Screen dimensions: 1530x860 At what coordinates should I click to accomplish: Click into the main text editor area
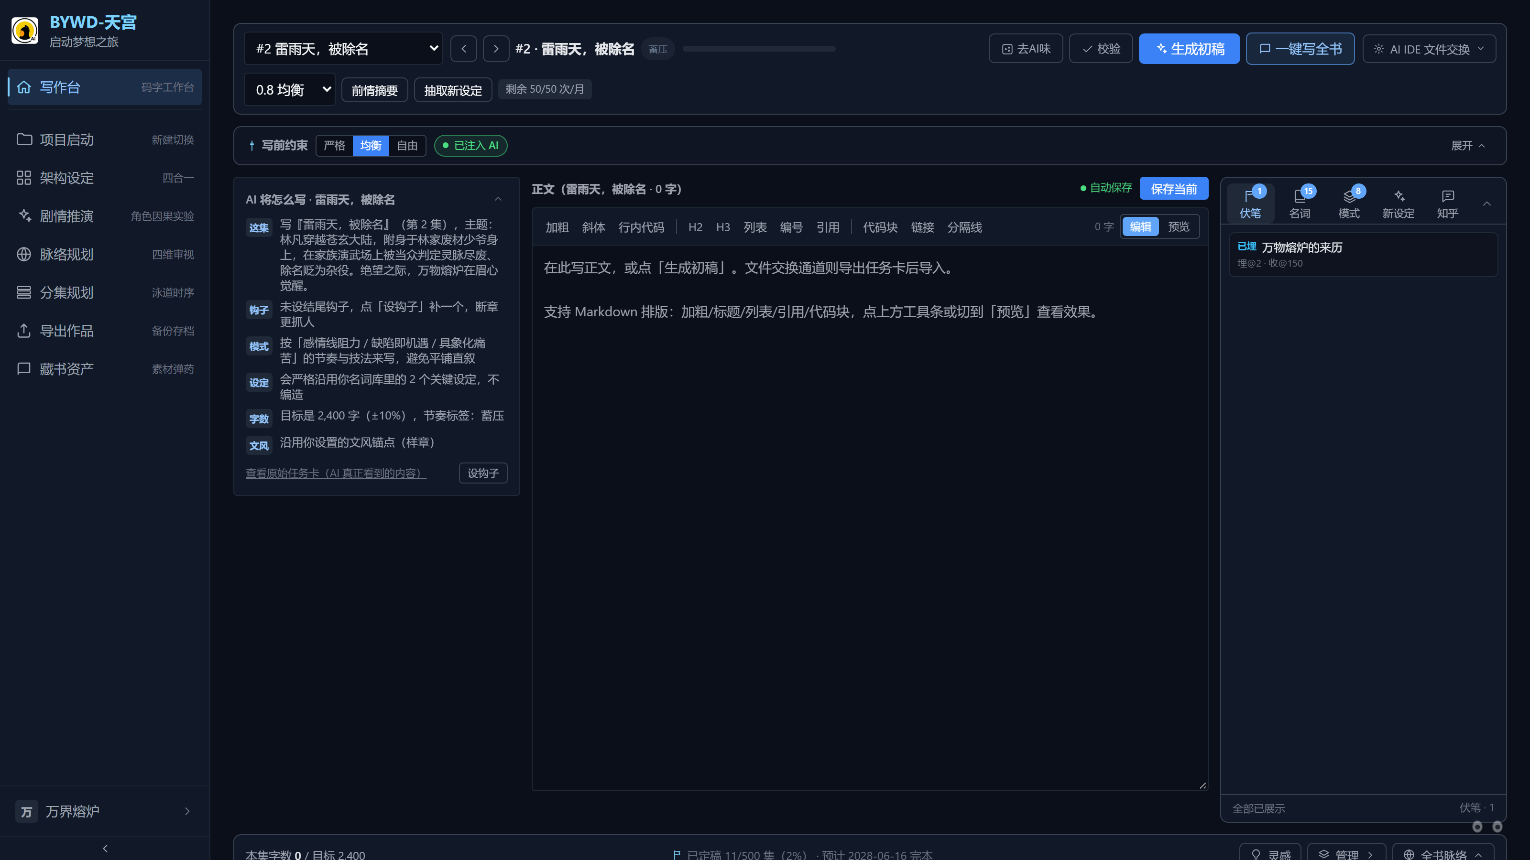coord(870,517)
